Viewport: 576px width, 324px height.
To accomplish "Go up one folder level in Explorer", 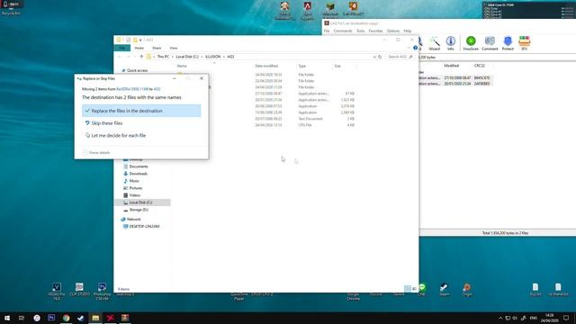I will click(141, 57).
